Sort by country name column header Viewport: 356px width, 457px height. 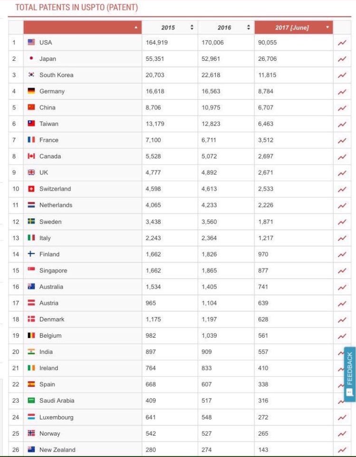[82, 28]
